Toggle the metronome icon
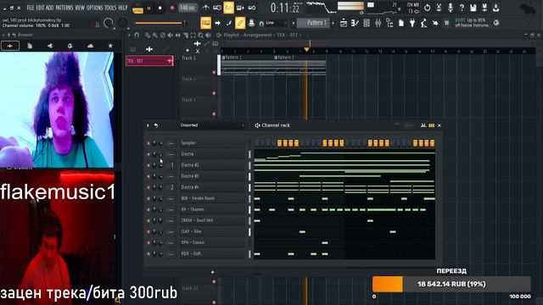The width and height of the screenshot is (543, 305). 205,8
